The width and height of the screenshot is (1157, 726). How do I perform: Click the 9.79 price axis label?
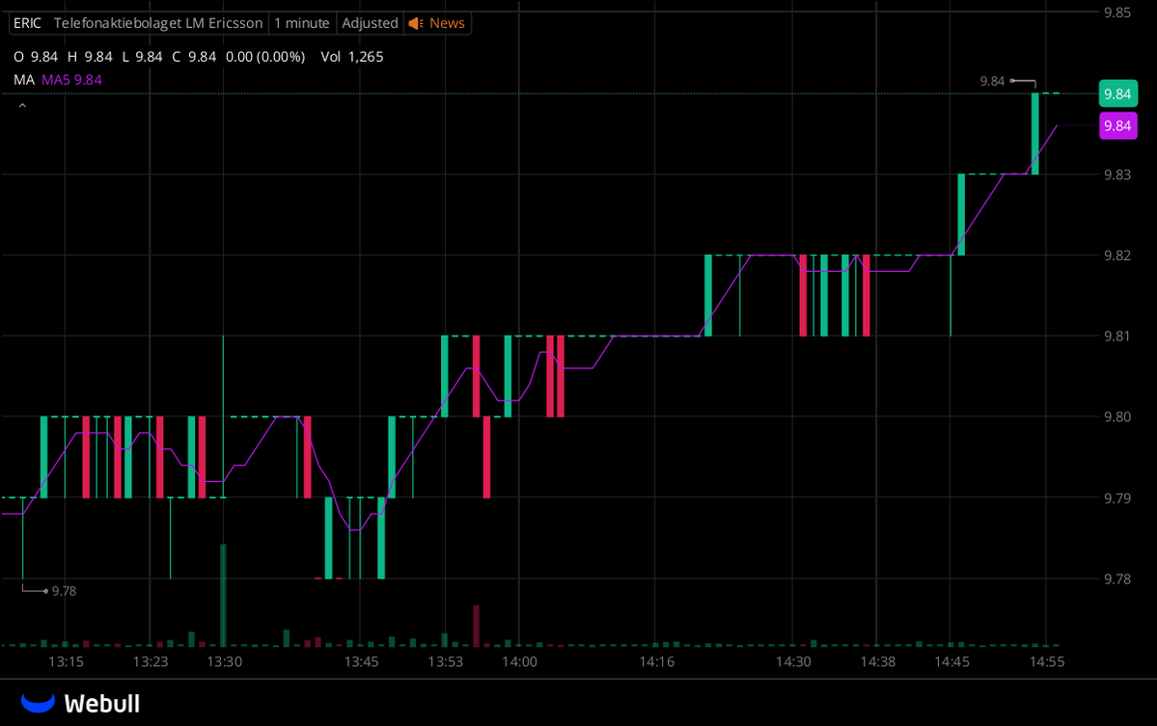pos(1117,498)
